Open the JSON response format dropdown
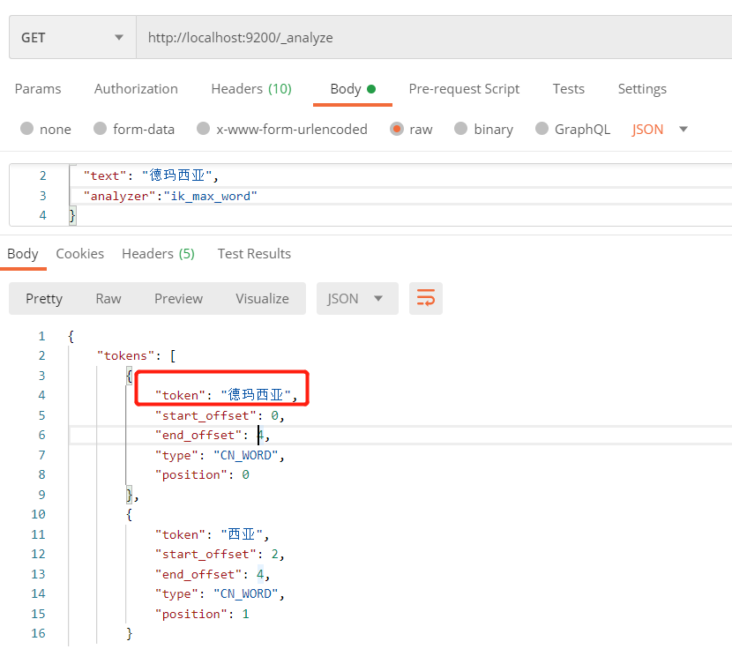The width and height of the screenshot is (732, 649). [x=356, y=298]
